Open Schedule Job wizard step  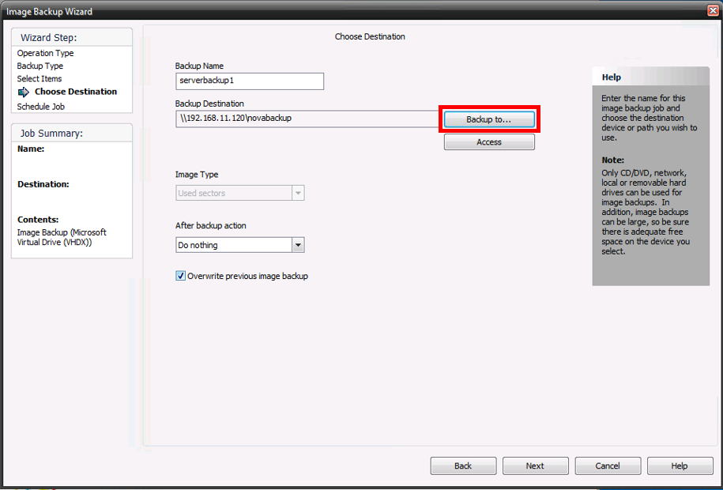point(41,106)
